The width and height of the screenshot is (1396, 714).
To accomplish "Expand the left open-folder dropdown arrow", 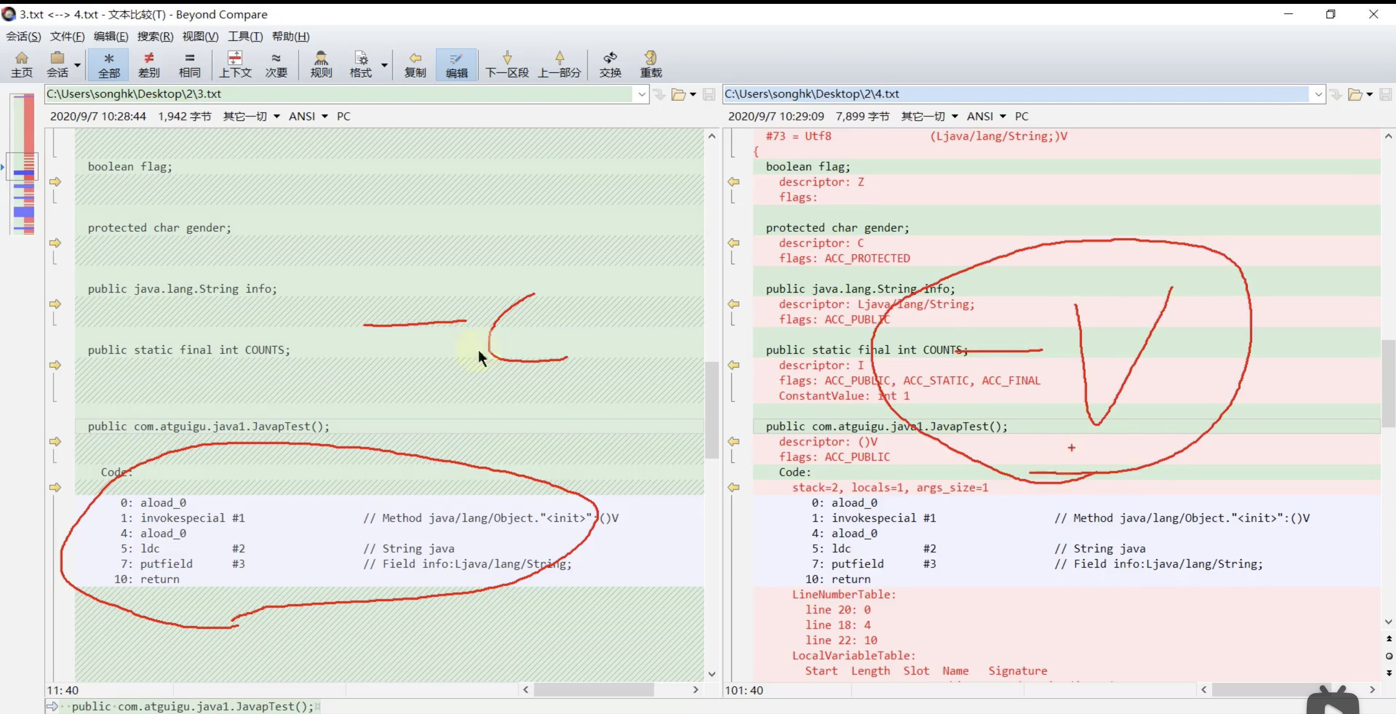I will point(693,95).
